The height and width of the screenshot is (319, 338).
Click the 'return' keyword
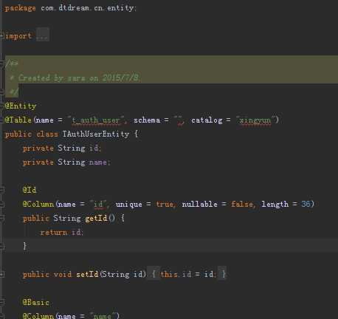pyautogui.click(x=54, y=232)
